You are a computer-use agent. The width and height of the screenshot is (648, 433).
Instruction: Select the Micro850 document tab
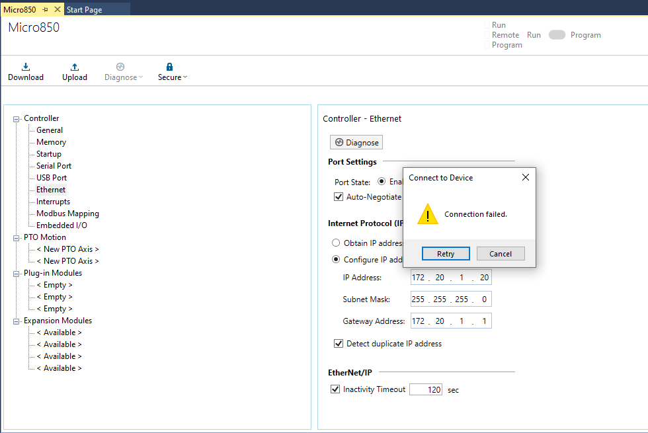20,9
